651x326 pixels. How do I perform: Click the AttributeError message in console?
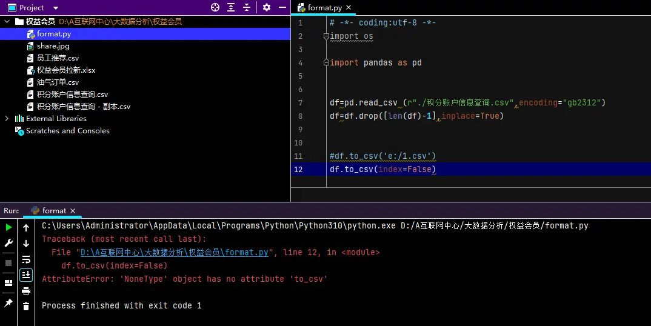click(x=184, y=279)
